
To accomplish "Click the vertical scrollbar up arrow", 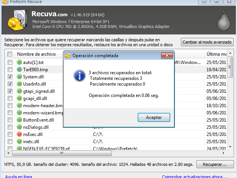I will pyautogui.click(x=230, y=53).
